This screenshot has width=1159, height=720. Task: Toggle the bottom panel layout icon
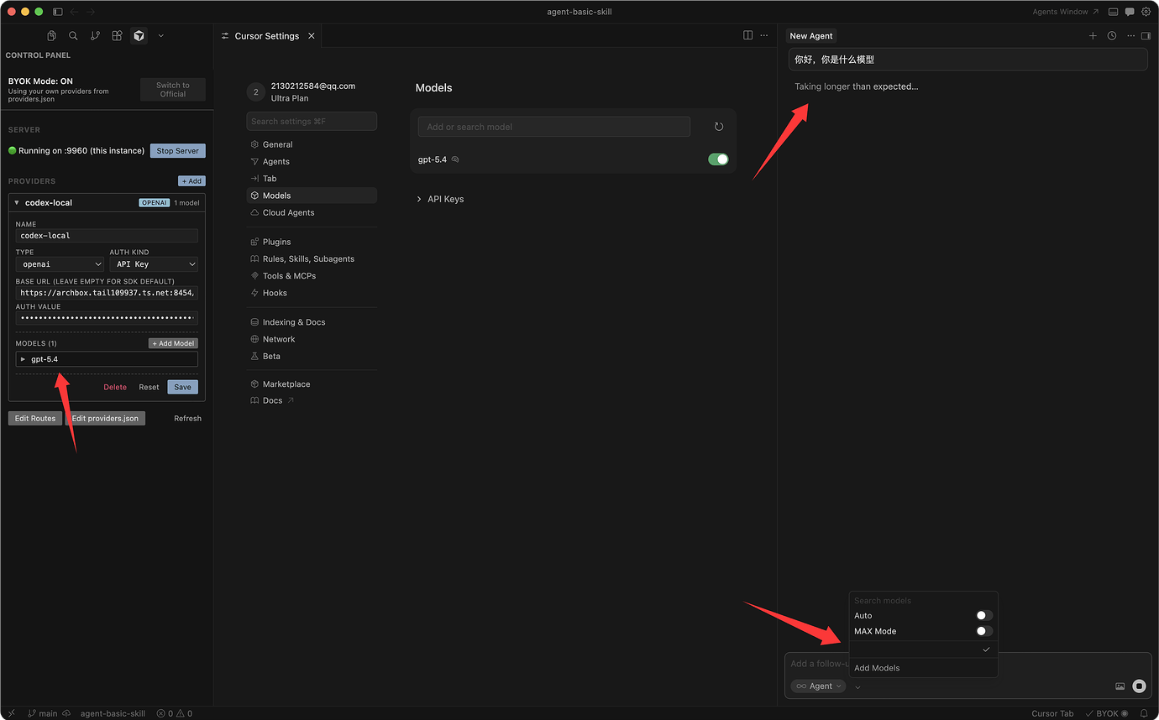(x=1113, y=12)
